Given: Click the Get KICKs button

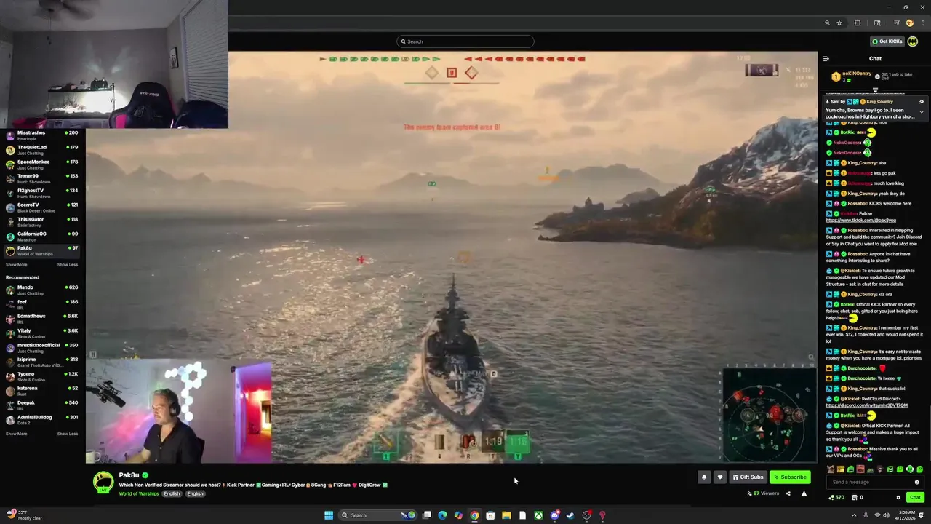Looking at the screenshot, I should 887,41.
